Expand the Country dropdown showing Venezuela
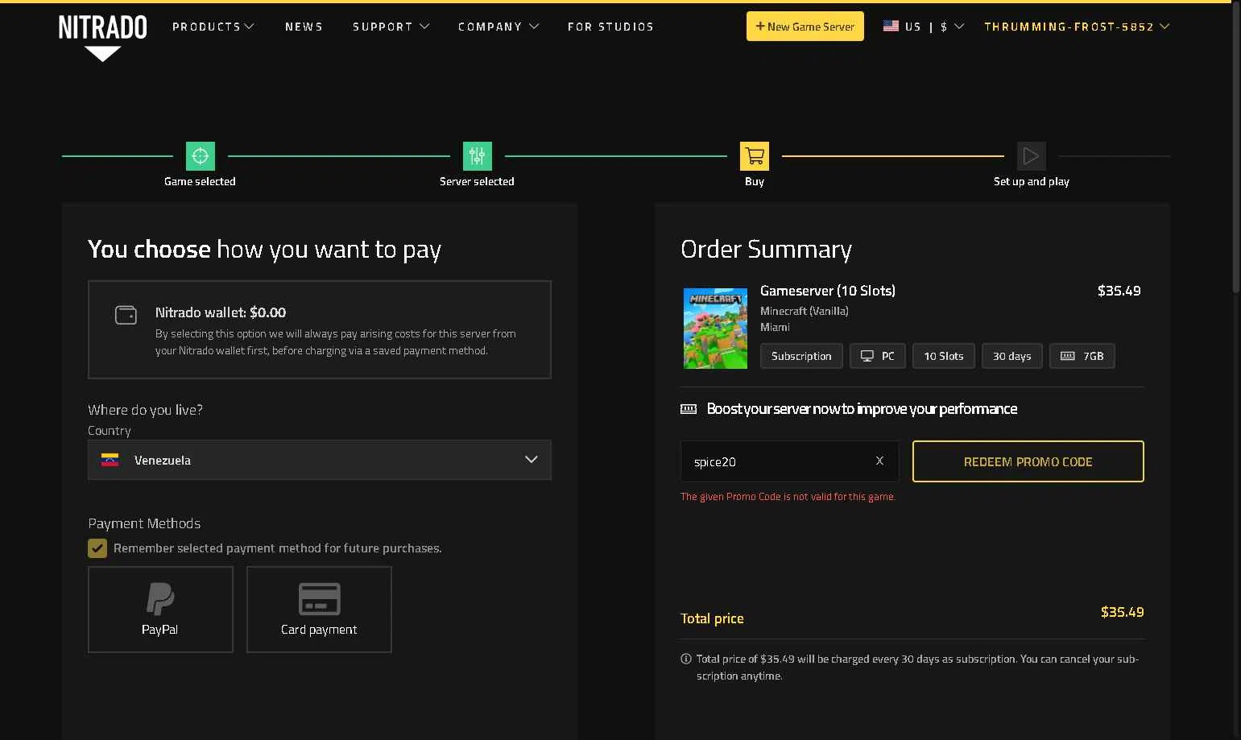The height and width of the screenshot is (740, 1241). coord(320,460)
